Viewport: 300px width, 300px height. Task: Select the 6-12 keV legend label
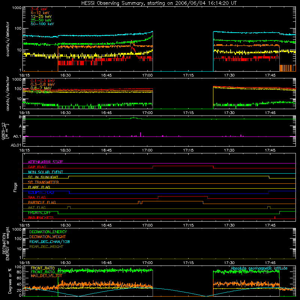40,13
